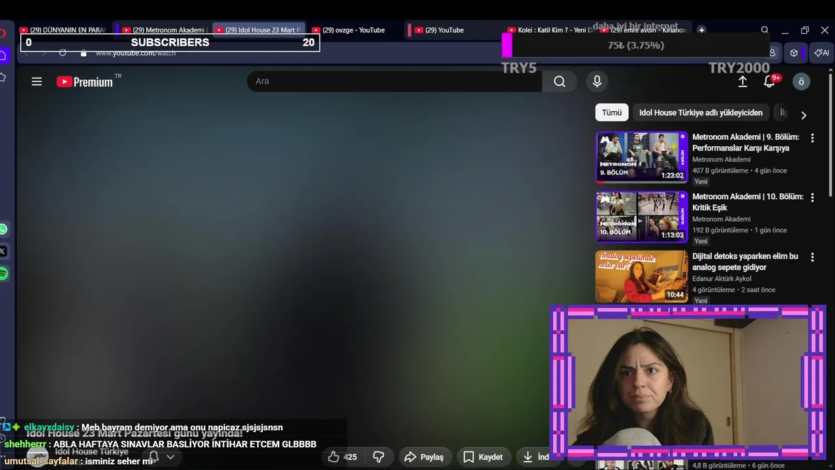Open Metronom Akademi 10. Bölüm thumbnail
This screenshot has width=835, height=470.
[642, 217]
